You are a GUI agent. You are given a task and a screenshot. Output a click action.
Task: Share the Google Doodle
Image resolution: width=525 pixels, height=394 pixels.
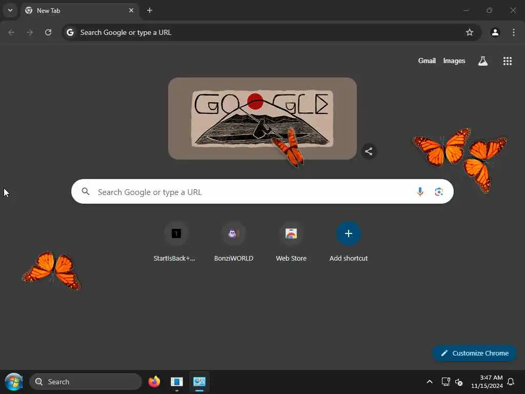click(369, 151)
